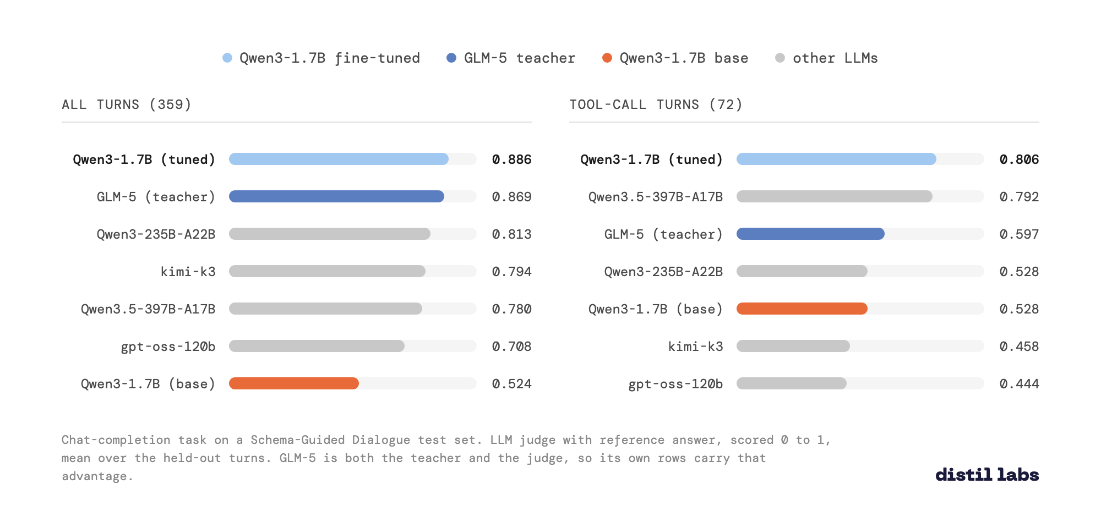Click the kimi-k3 bar scoring 0.794

point(327,271)
